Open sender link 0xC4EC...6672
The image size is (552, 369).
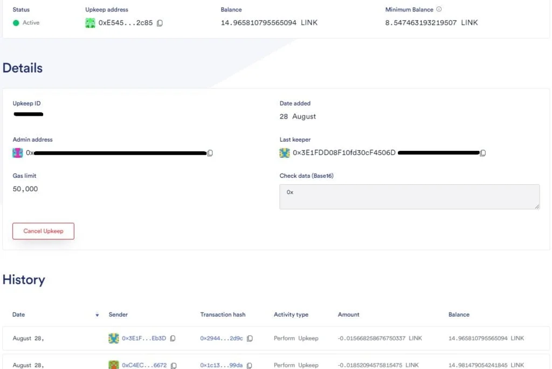point(144,365)
